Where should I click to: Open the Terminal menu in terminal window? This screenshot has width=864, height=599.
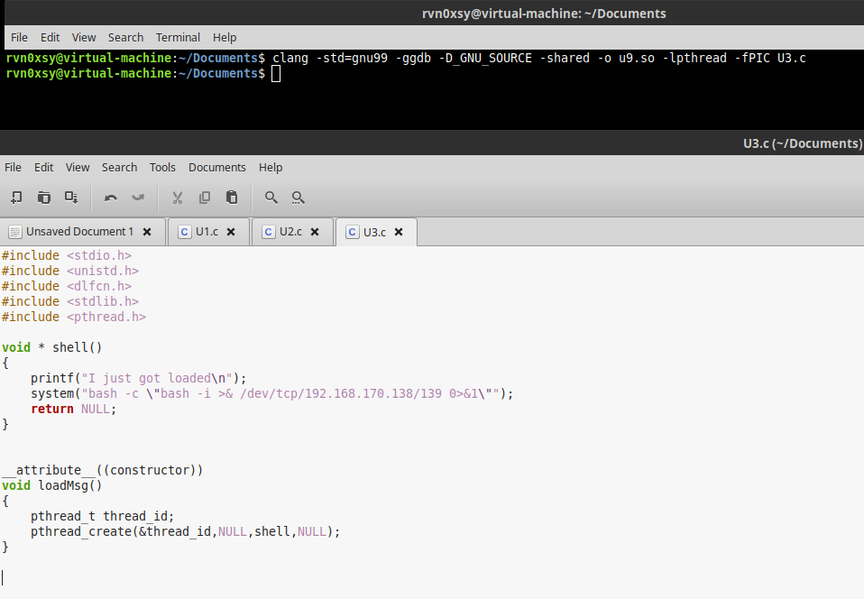[x=178, y=38]
